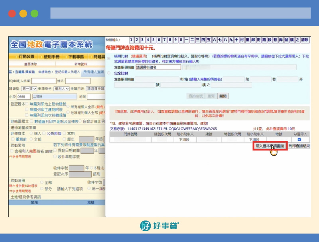Click the 列印查詢結果 button
The height and width of the screenshot is (242, 319).
299,146
